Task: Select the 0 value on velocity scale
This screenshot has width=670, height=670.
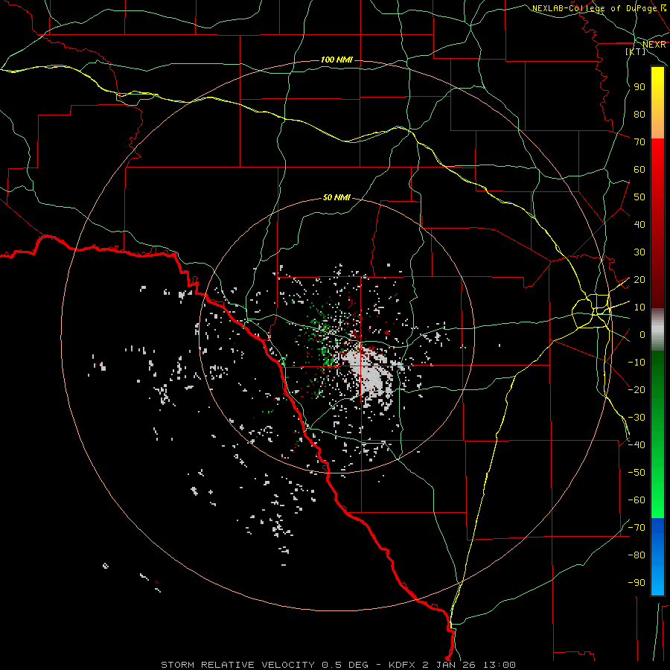Action: (642, 334)
